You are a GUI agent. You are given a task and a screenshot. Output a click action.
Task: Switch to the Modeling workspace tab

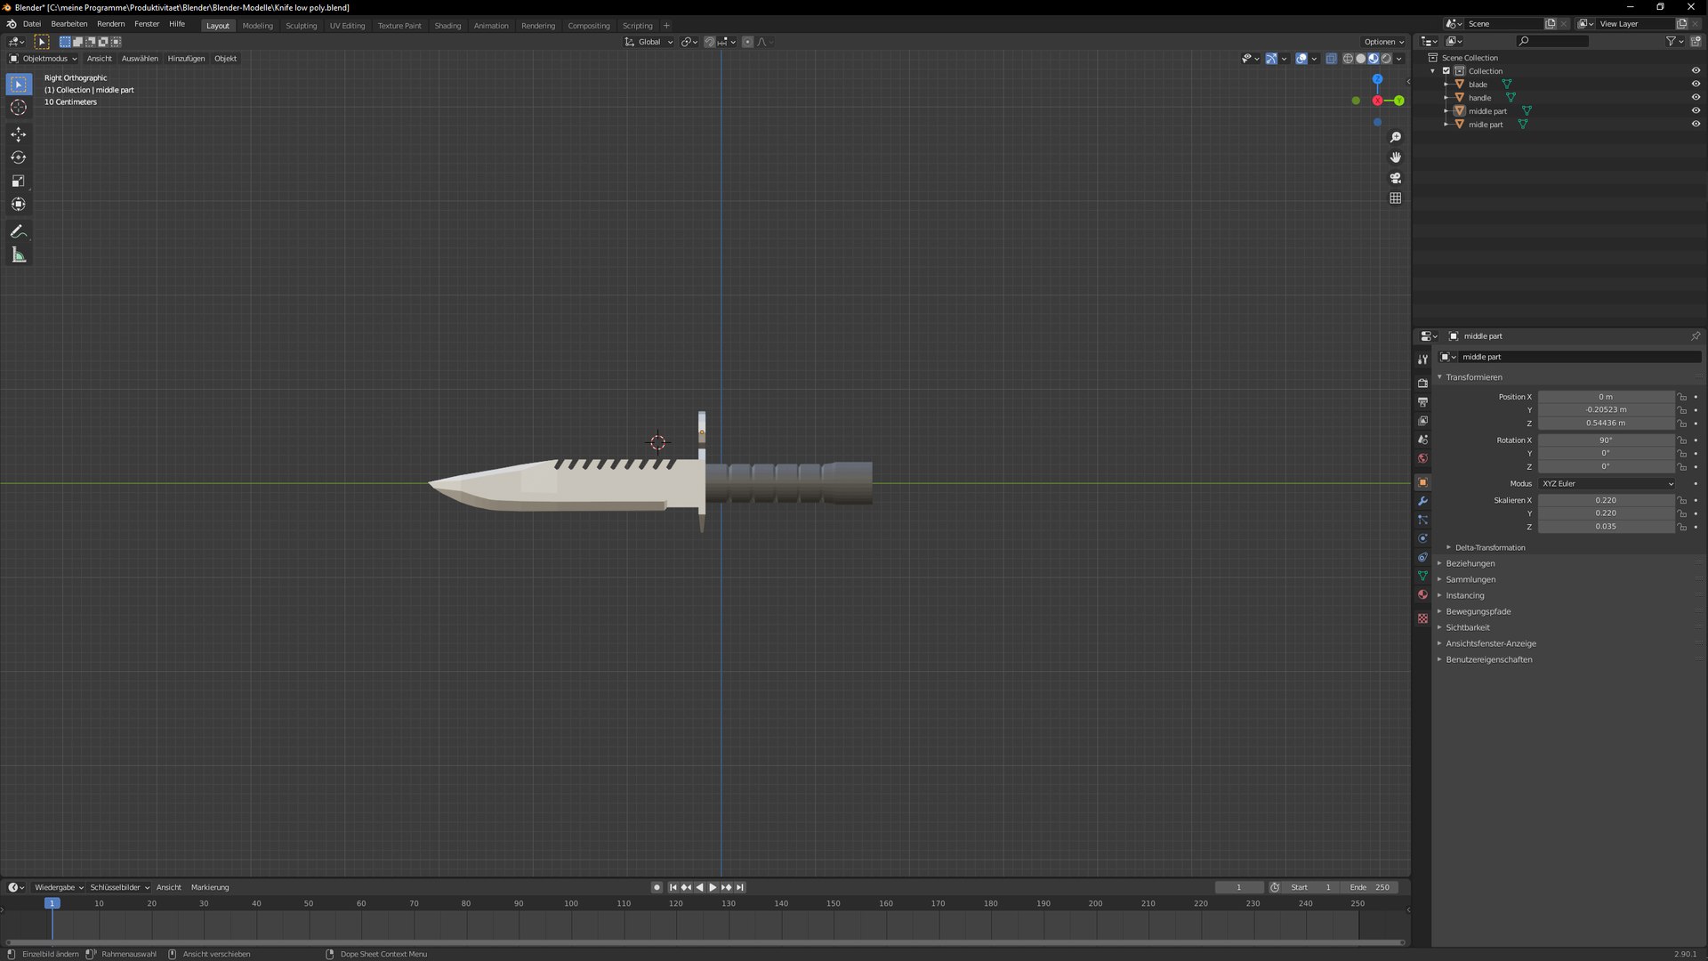coord(258,26)
